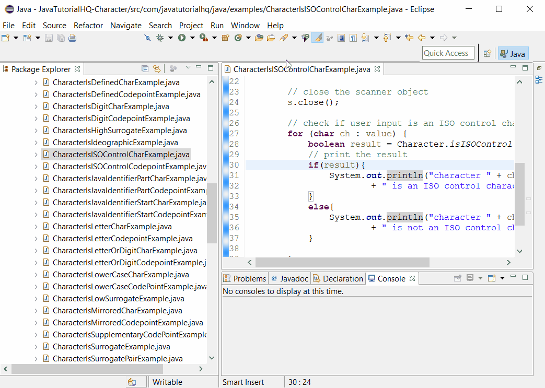Switch to the Javadoc tab
This screenshot has height=388, width=545.
tap(289, 278)
